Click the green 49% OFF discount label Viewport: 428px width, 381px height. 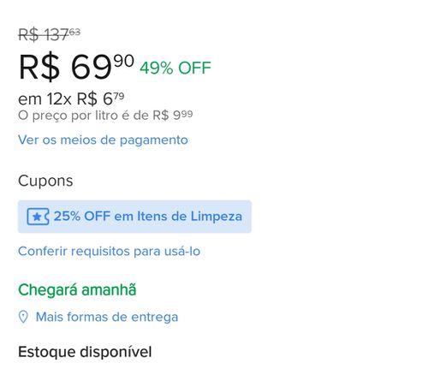[175, 68]
